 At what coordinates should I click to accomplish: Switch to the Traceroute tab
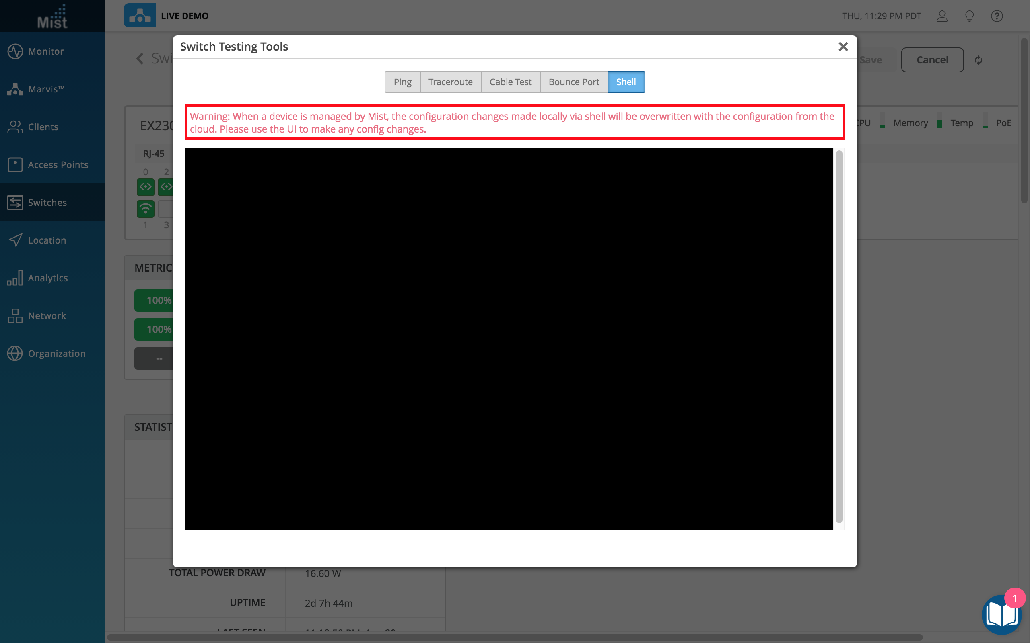[x=450, y=82]
